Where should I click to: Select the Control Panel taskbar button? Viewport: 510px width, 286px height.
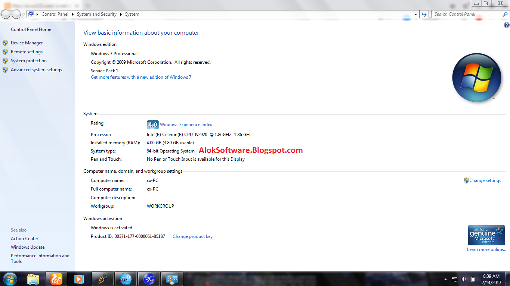[172, 279]
